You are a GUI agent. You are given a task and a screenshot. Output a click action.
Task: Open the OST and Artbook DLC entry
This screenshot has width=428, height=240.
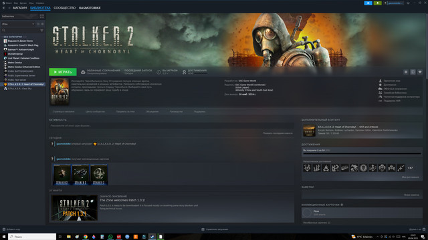(x=362, y=131)
